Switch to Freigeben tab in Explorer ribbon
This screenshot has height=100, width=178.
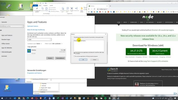(x=45, y=6)
